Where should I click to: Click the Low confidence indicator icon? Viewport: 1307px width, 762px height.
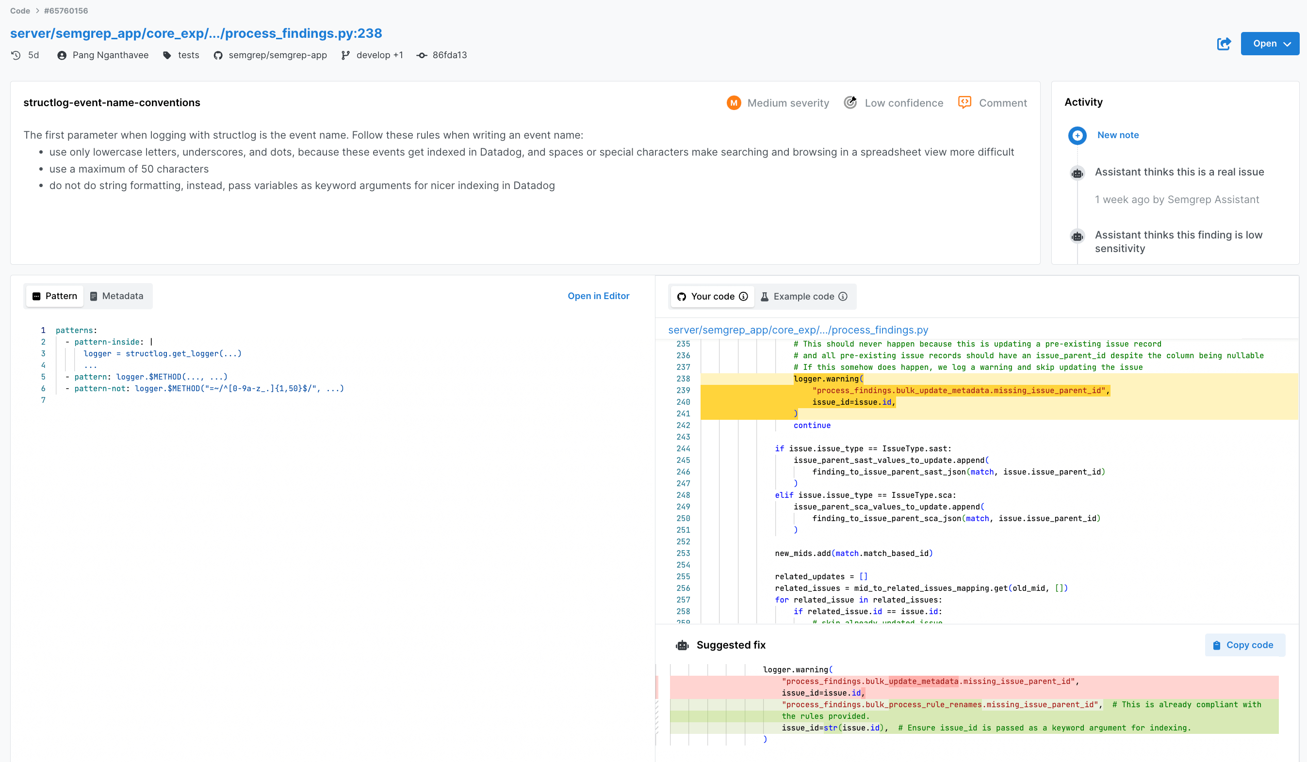point(850,103)
